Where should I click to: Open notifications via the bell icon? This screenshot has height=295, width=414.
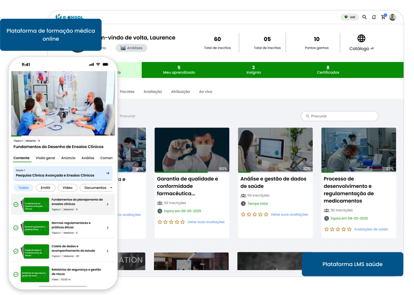click(x=374, y=17)
